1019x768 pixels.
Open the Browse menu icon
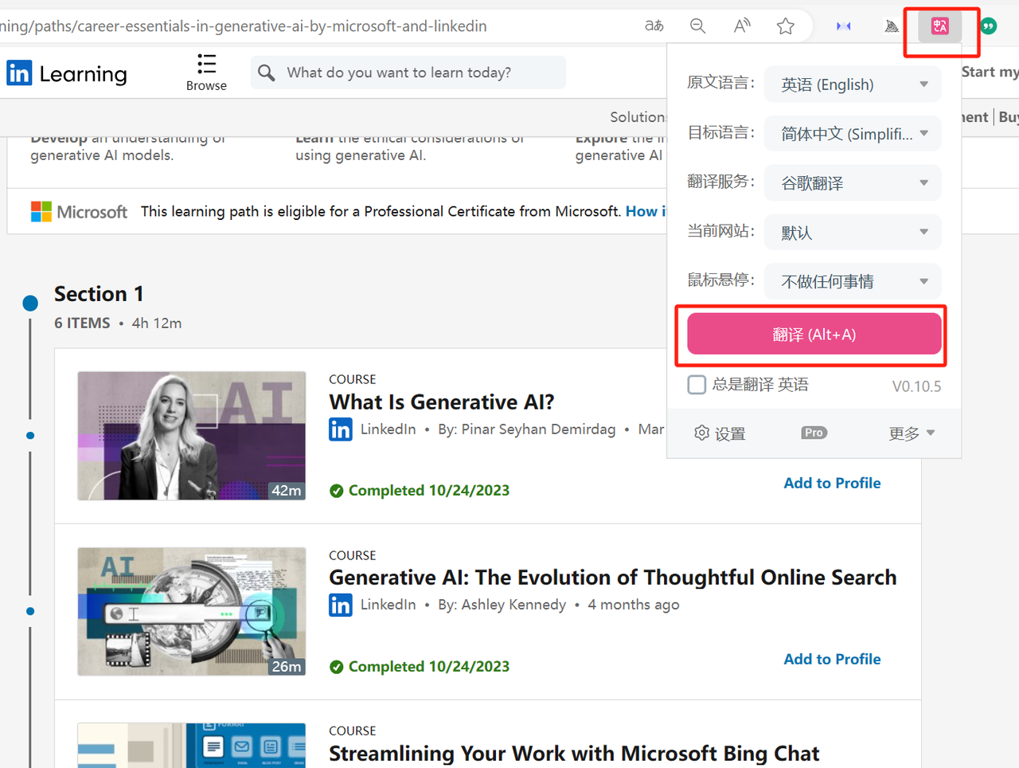pyautogui.click(x=206, y=72)
